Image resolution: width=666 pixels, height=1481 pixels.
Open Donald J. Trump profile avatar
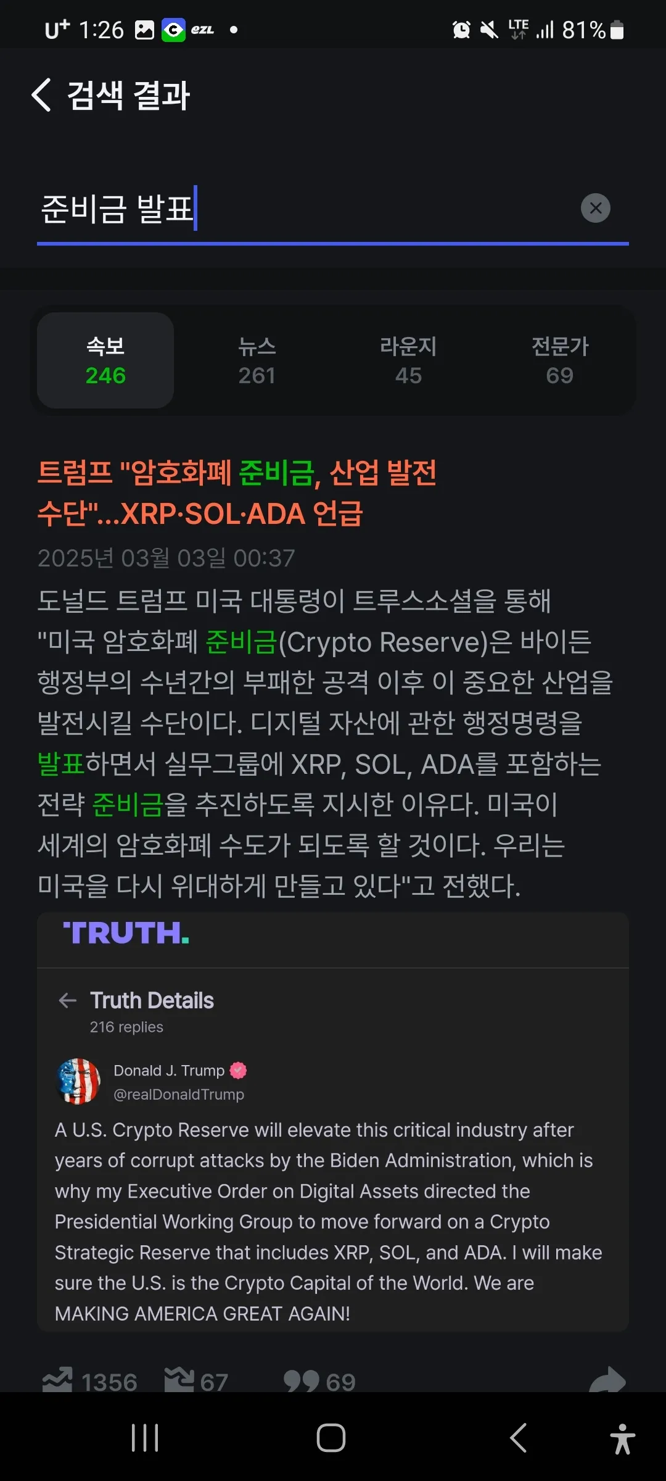[x=78, y=1081]
